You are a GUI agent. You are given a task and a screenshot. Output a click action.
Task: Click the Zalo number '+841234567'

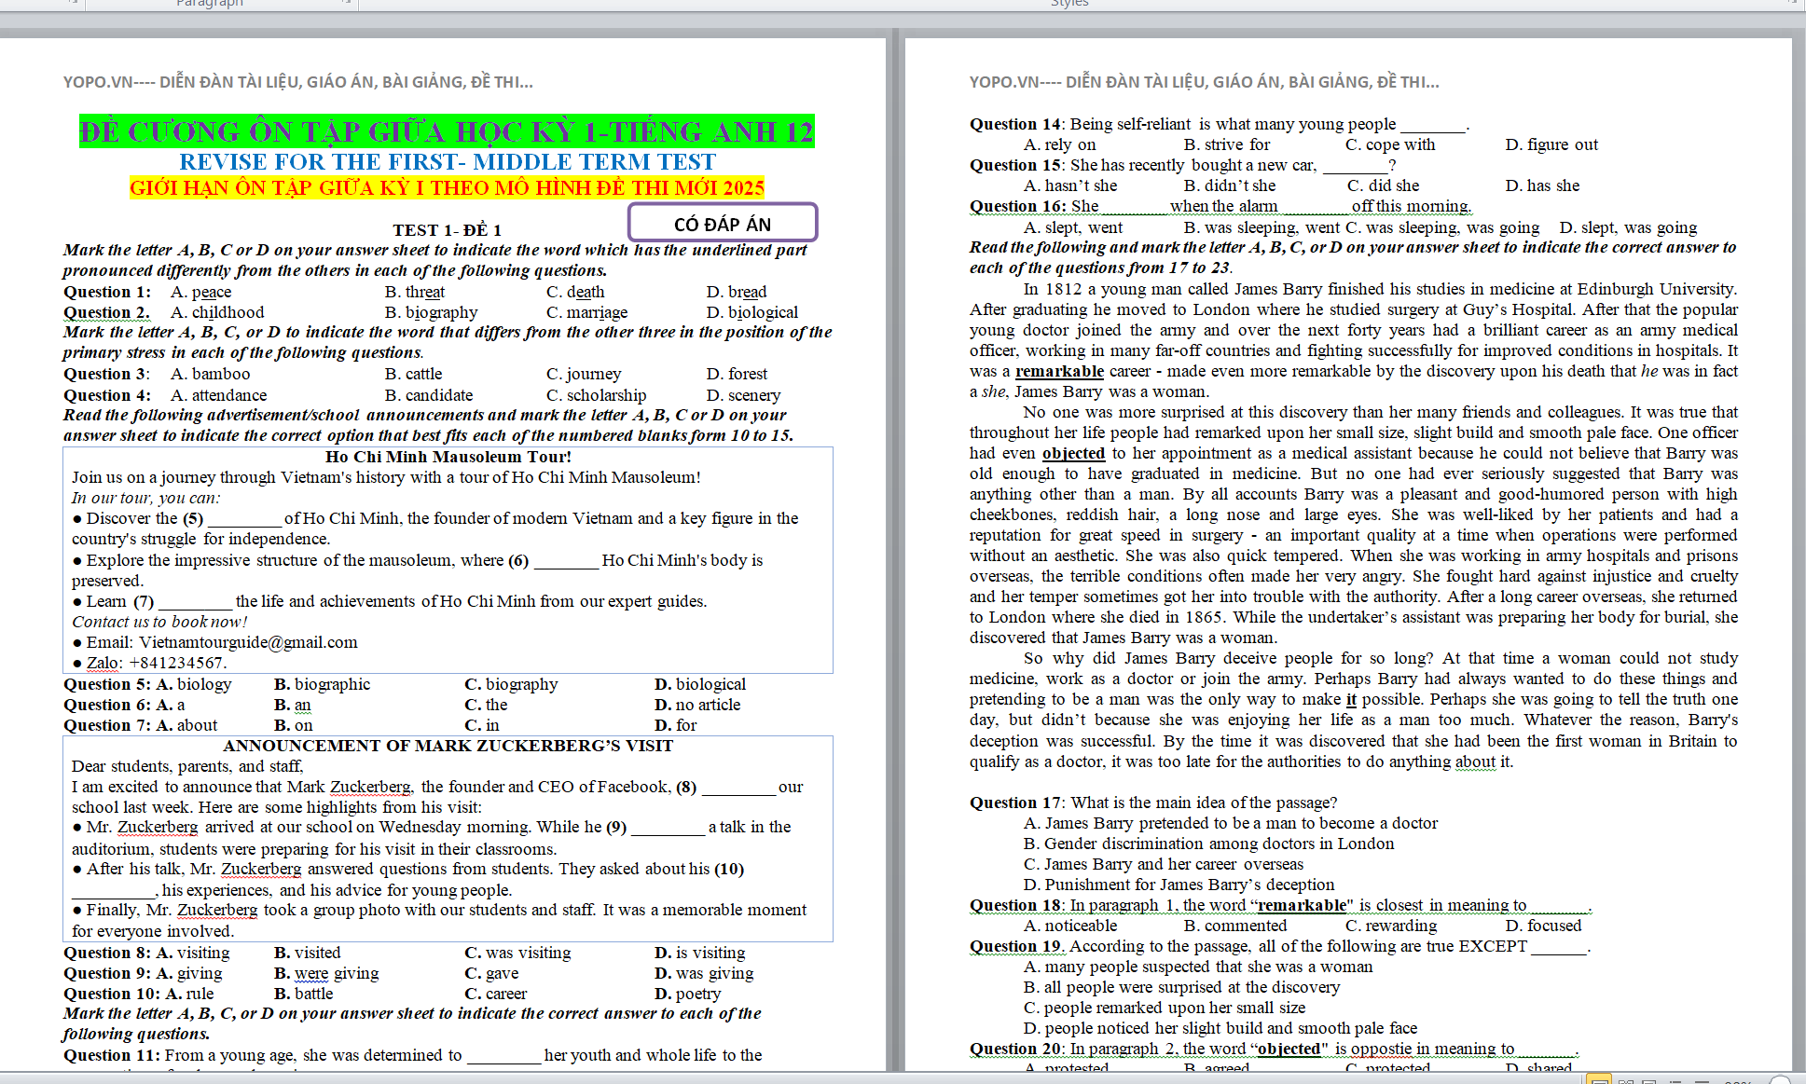(x=178, y=663)
